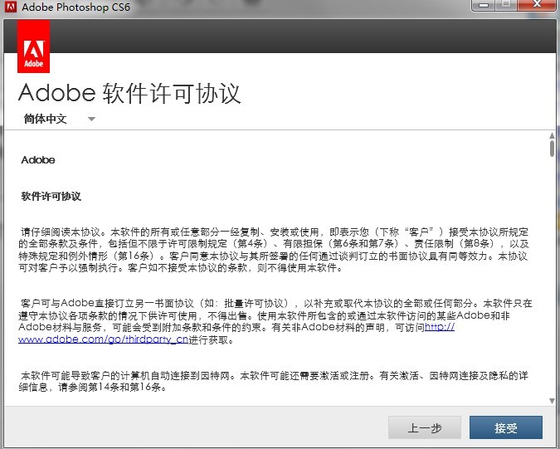Image resolution: width=560 pixels, height=449 pixels.
Task: Click the Adobe 软件许可协议 heading
Action: [129, 94]
